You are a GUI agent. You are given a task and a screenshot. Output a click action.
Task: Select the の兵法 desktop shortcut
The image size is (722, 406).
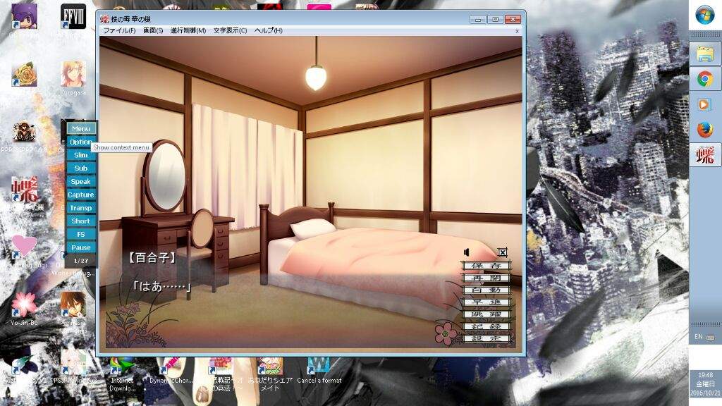click(x=221, y=374)
